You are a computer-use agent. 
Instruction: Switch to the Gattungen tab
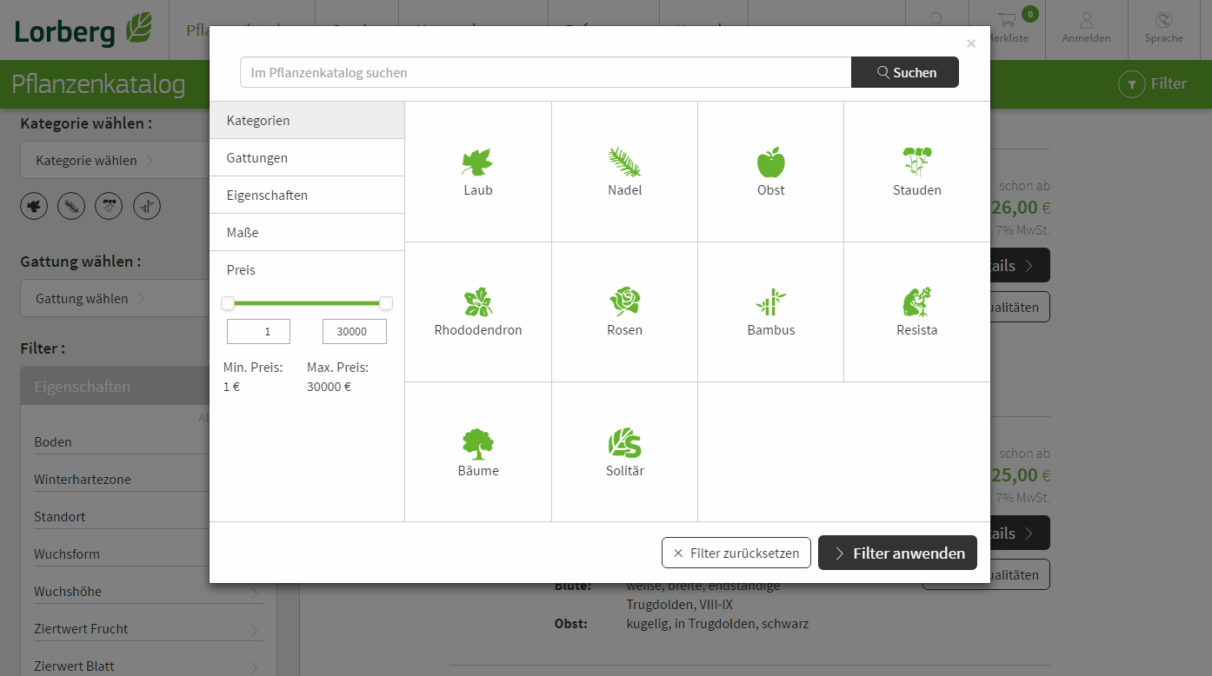pos(307,158)
